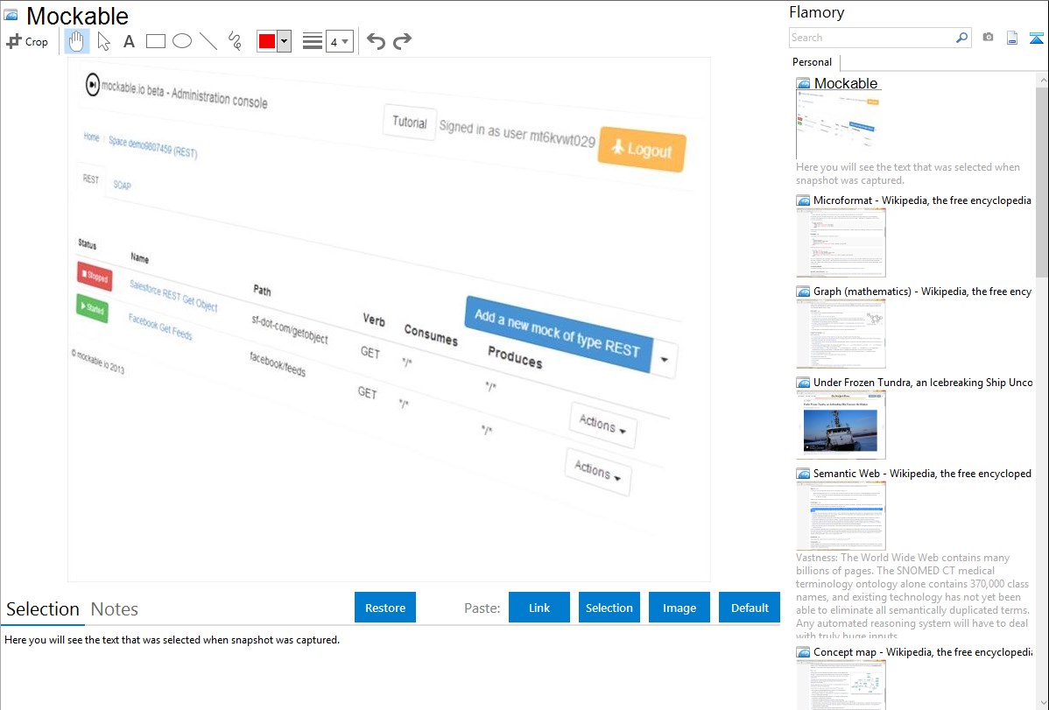Switch to the Notes tab

(115, 609)
